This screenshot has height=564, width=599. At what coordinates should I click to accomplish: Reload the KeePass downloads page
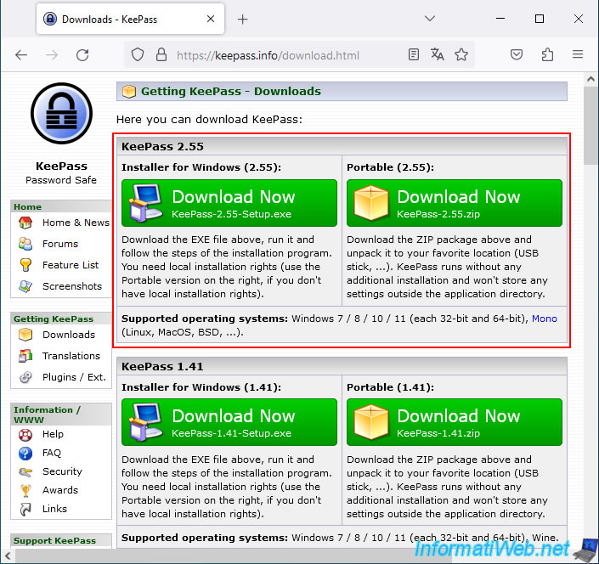click(82, 55)
